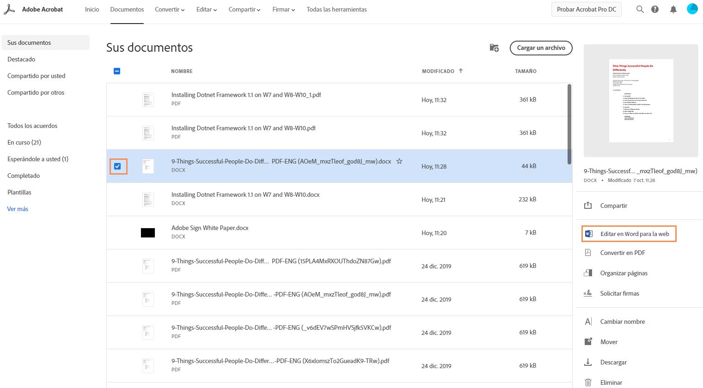Click the Cambiar nombre rename icon
The height and width of the screenshot is (388, 703).
pyautogui.click(x=588, y=321)
